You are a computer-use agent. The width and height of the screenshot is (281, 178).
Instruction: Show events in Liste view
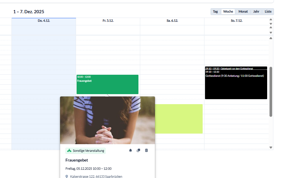click(x=268, y=11)
